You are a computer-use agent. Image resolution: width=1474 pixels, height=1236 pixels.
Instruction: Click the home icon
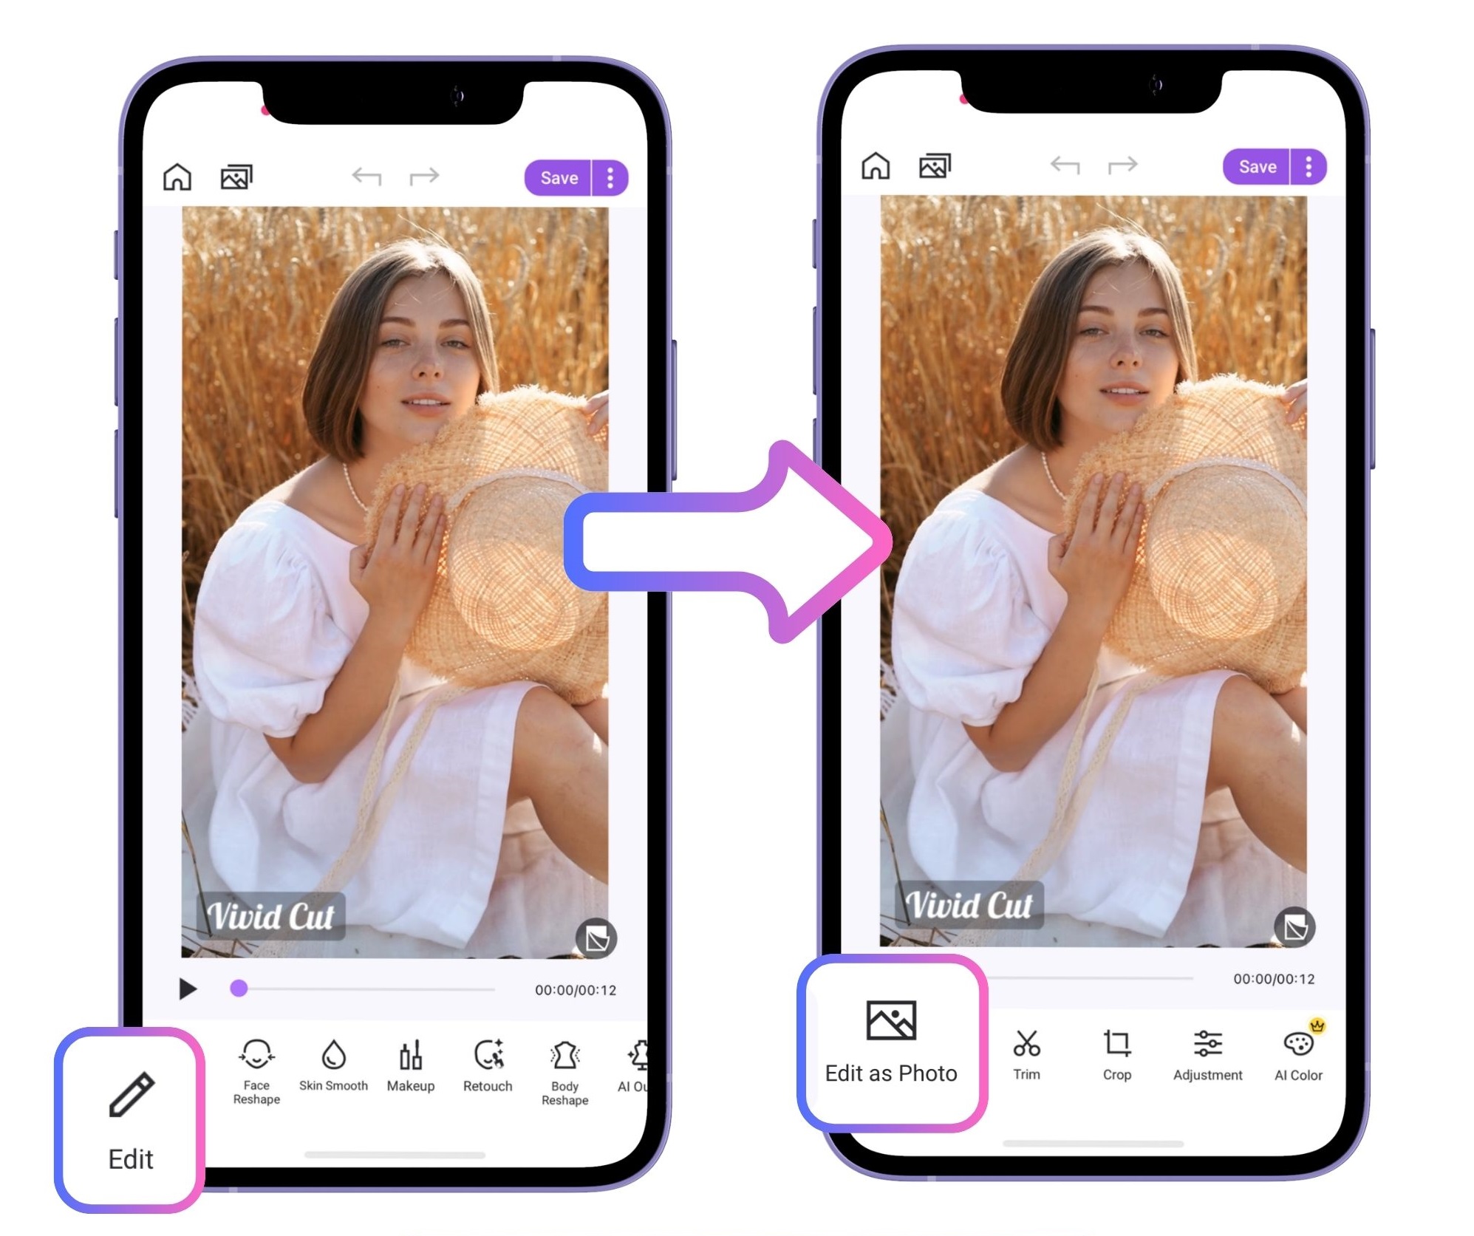coord(182,178)
